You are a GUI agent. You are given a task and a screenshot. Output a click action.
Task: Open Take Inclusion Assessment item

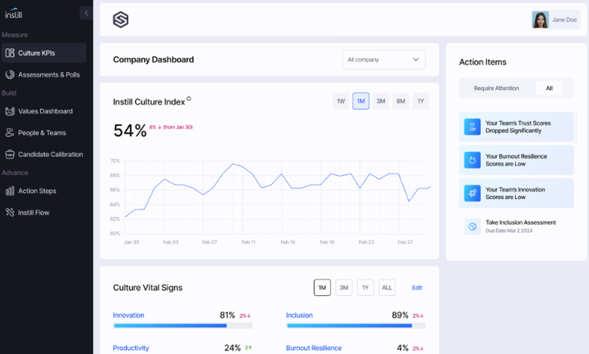tap(516, 226)
